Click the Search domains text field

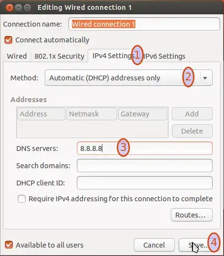(145, 166)
